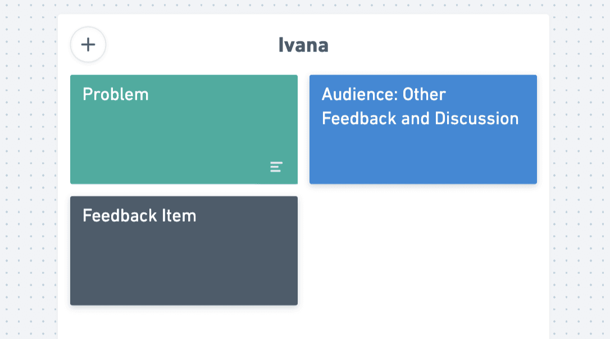610x339 pixels.
Task: Click dotted canvas above the Ivana column
Action: (303, 7)
